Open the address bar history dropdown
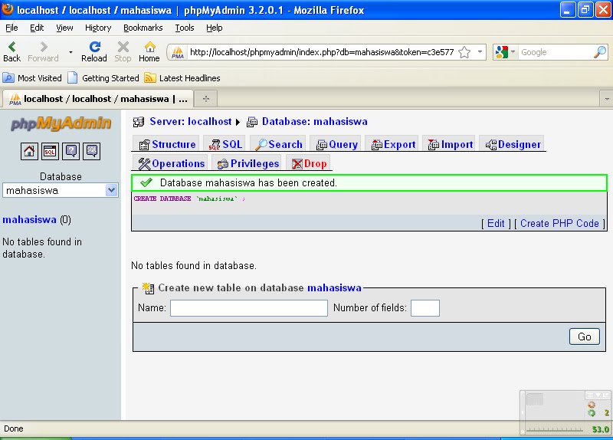This screenshot has width=613, height=440. [480, 52]
